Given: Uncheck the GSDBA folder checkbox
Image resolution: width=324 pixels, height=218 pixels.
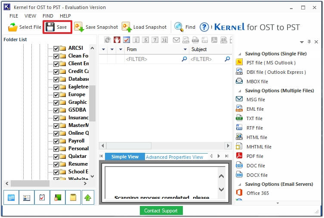Looking at the screenshot, I should click(56, 110).
